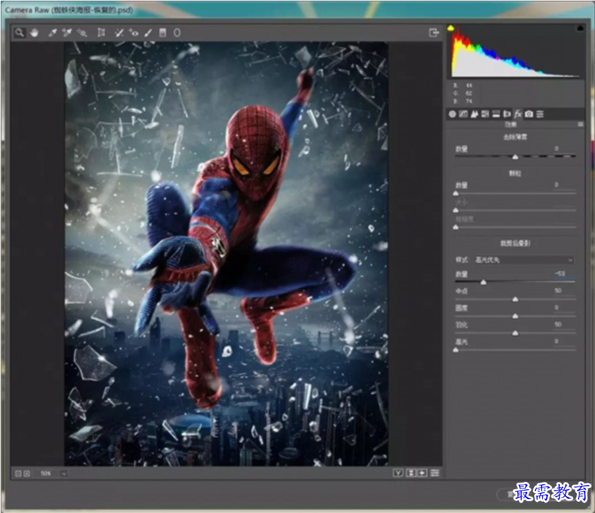595x513 pixels.
Task: Adjust the vignette roundness slider
Action: 515,316
